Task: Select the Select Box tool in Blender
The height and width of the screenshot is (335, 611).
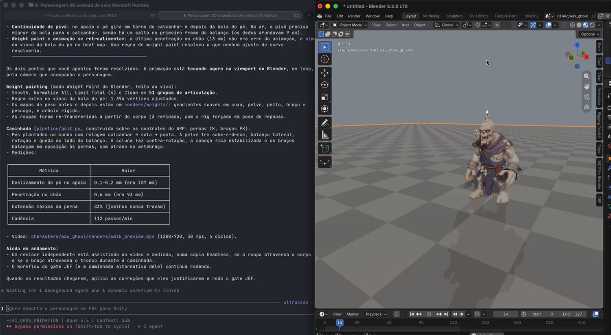Action: tap(325, 47)
